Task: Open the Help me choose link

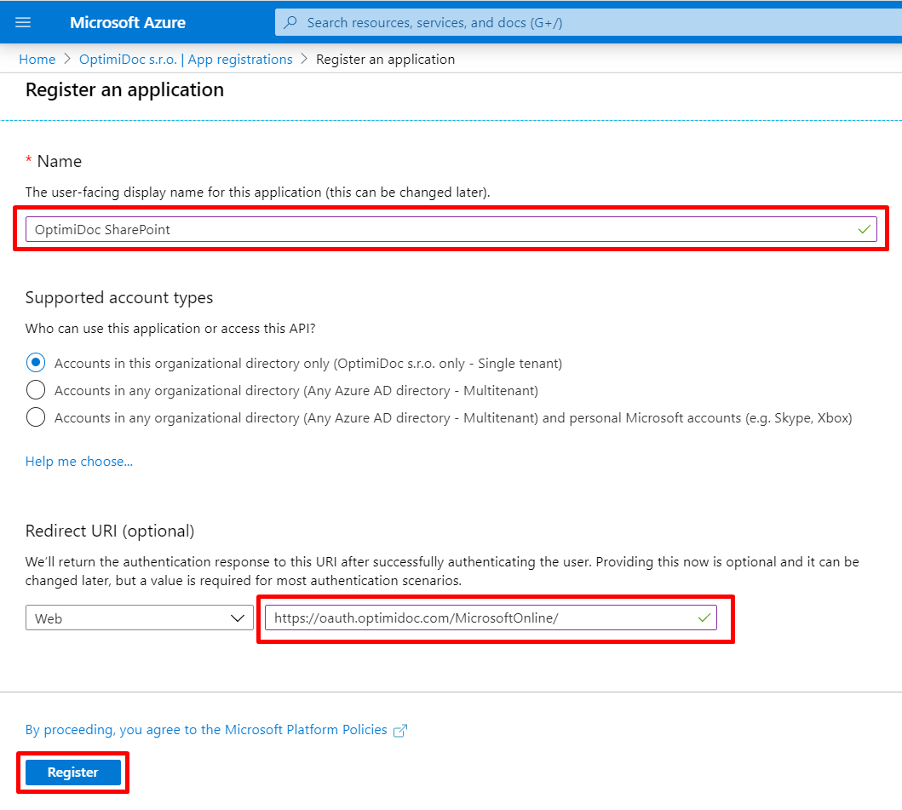Action: (x=79, y=462)
